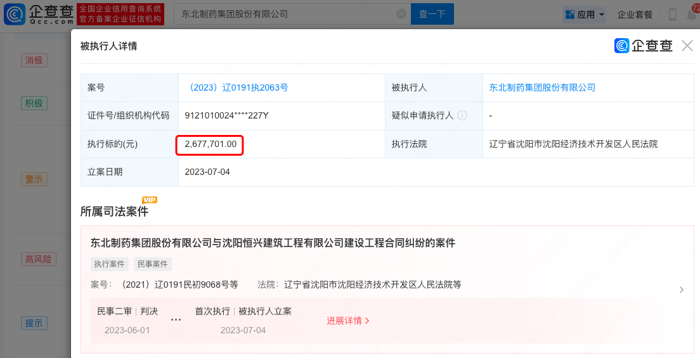The height and width of the screenshot is (358, 700).
Task: Click the 执行案件 tag
Action: tap(109, 264)
